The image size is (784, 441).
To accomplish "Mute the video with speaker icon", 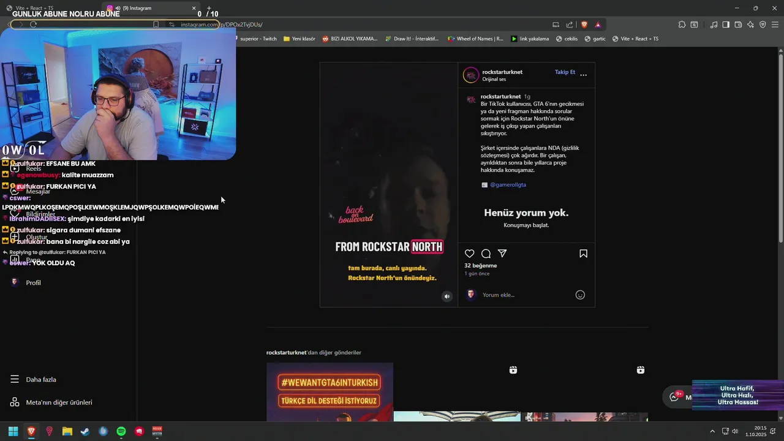I will point(447,296).
